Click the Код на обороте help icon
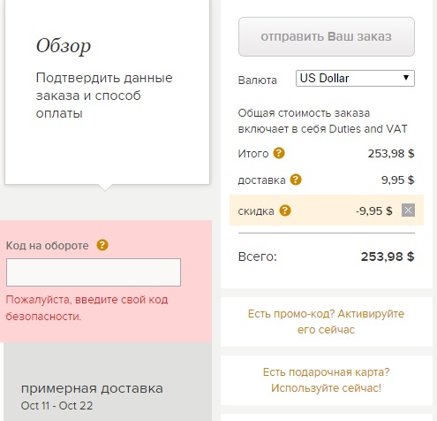The image size is (437, 421). [x=102, y=245]
